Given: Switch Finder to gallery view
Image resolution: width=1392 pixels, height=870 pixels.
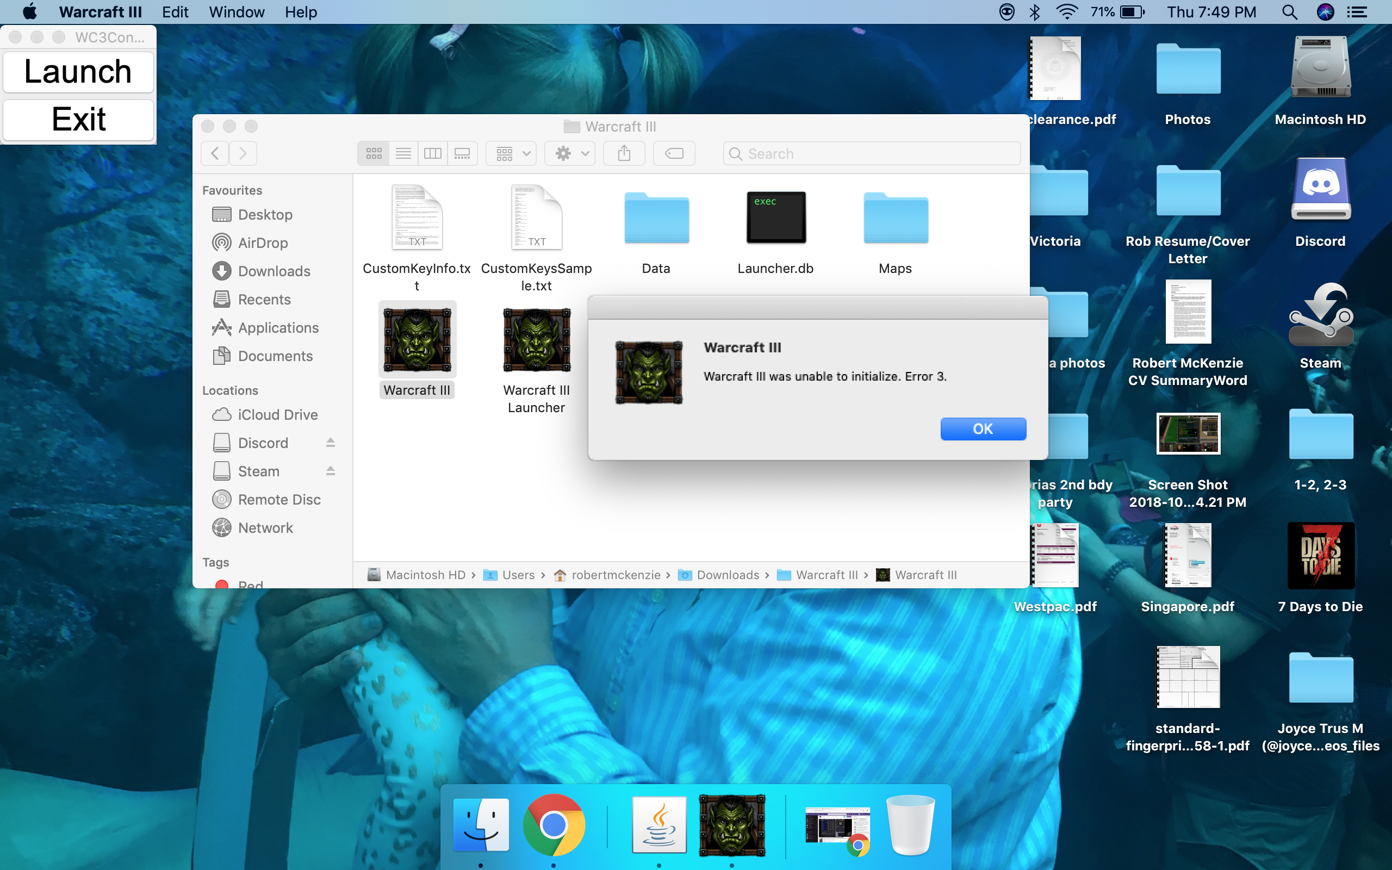Looking at the screenshot, I should (463, 153).
